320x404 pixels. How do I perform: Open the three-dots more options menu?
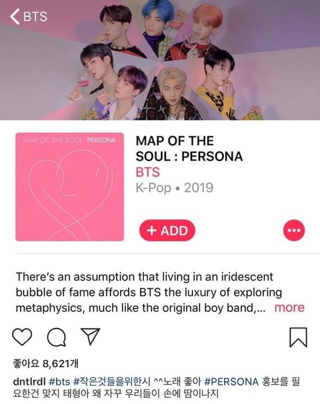click(x=294, y=230)
